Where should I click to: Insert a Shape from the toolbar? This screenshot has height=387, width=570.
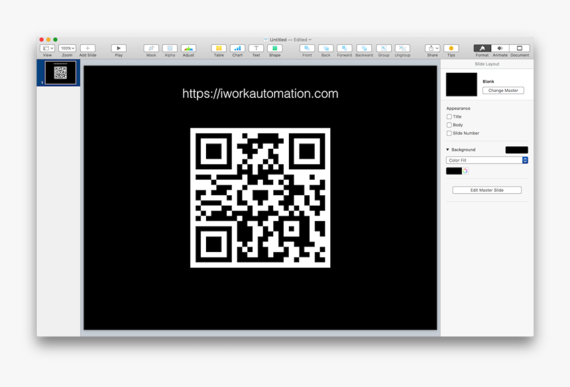click(275, 48)
